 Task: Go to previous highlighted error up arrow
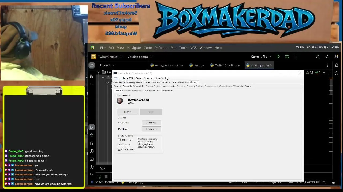pyautogui.click(x=324, y=73)
